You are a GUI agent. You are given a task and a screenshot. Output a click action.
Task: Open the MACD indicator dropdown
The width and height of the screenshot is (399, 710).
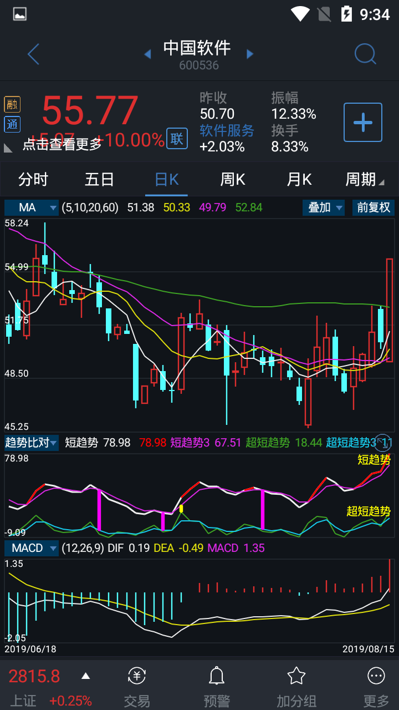coord(32,548)
